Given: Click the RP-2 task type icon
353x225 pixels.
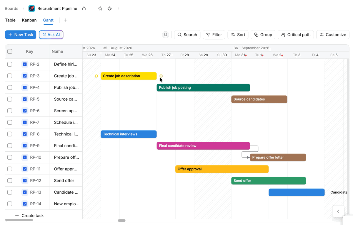Looking at the screenshot, I should coord(25,64).
